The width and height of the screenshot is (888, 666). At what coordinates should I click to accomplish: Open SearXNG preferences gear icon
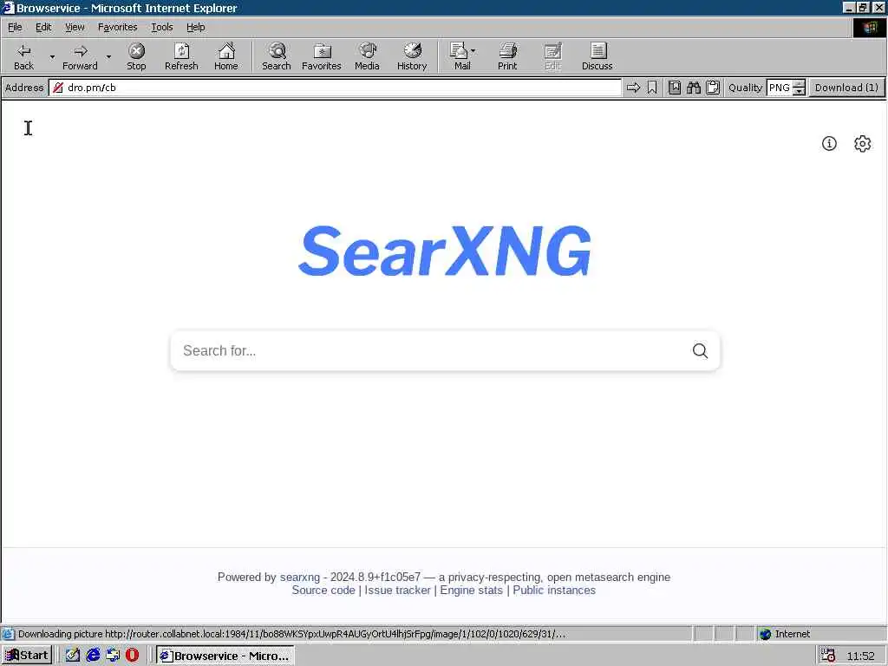tap(862, 143)
